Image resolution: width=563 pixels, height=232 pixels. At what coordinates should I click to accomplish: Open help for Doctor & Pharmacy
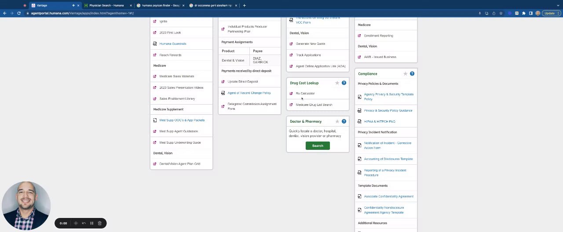(344, 121)
